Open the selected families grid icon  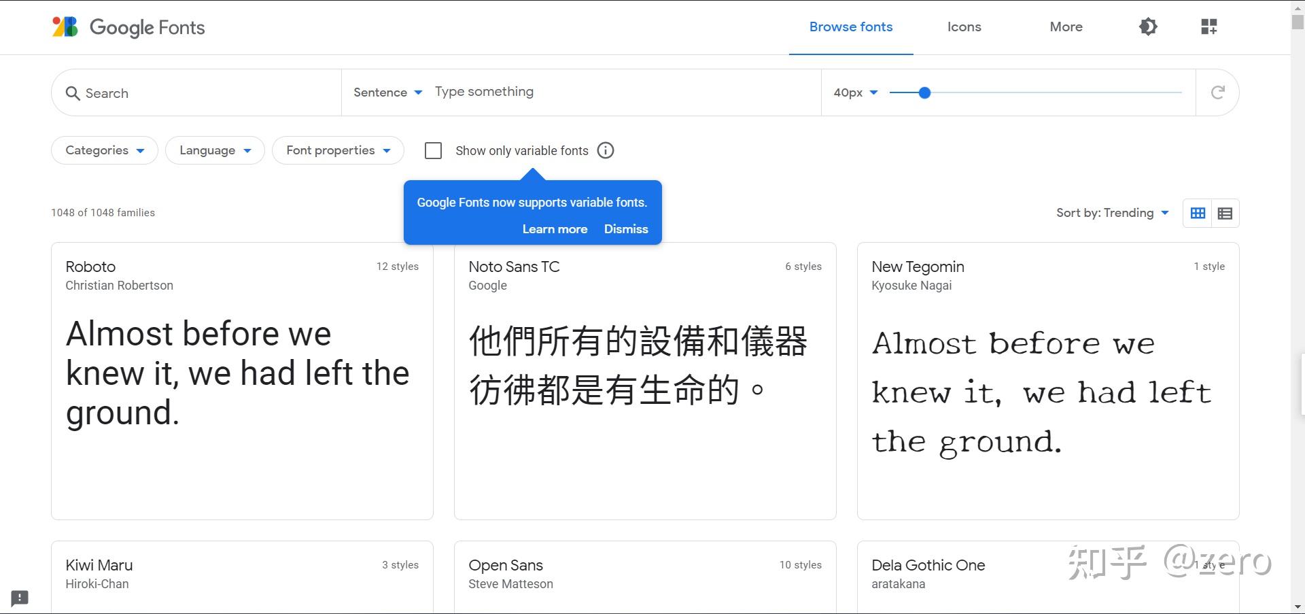(1208, 27)
